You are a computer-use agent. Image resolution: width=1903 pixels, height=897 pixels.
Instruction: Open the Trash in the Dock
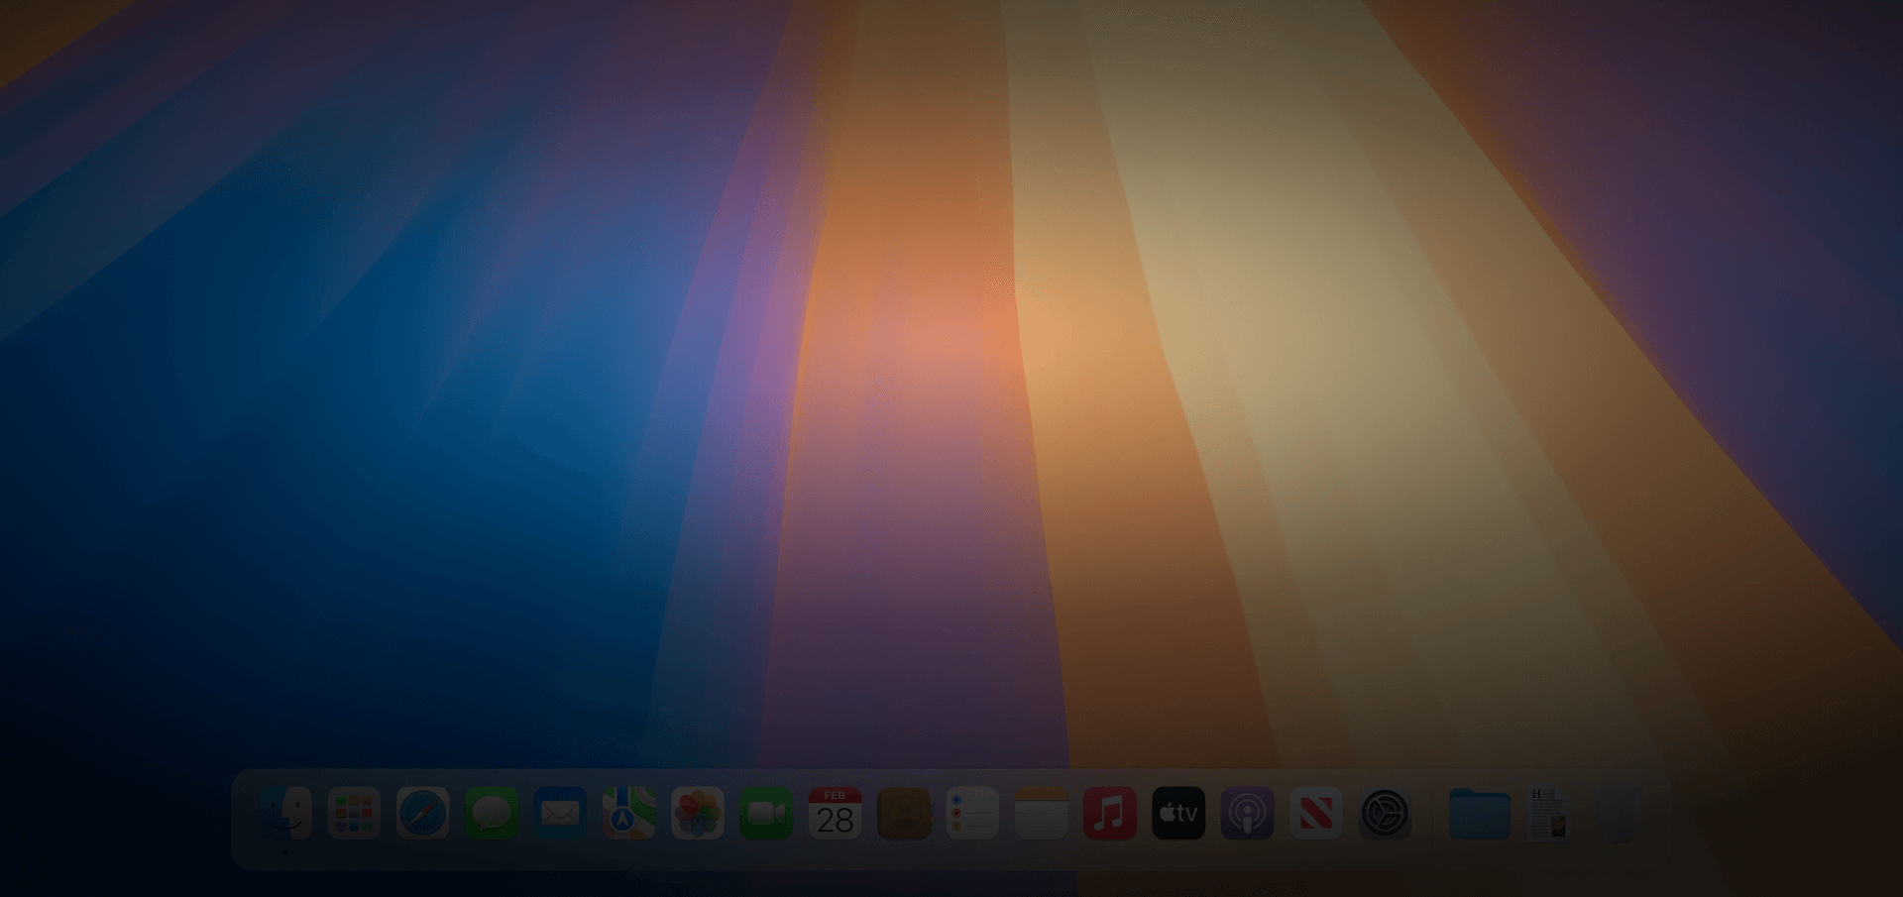coord(1617,814)
